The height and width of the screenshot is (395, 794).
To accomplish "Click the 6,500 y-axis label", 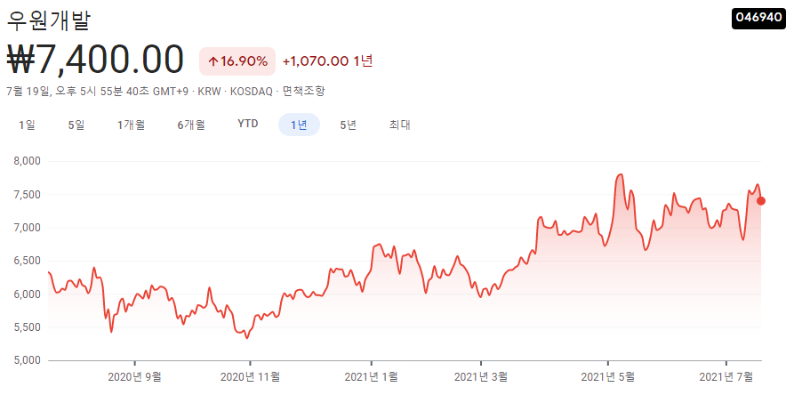I will point(28,261).
